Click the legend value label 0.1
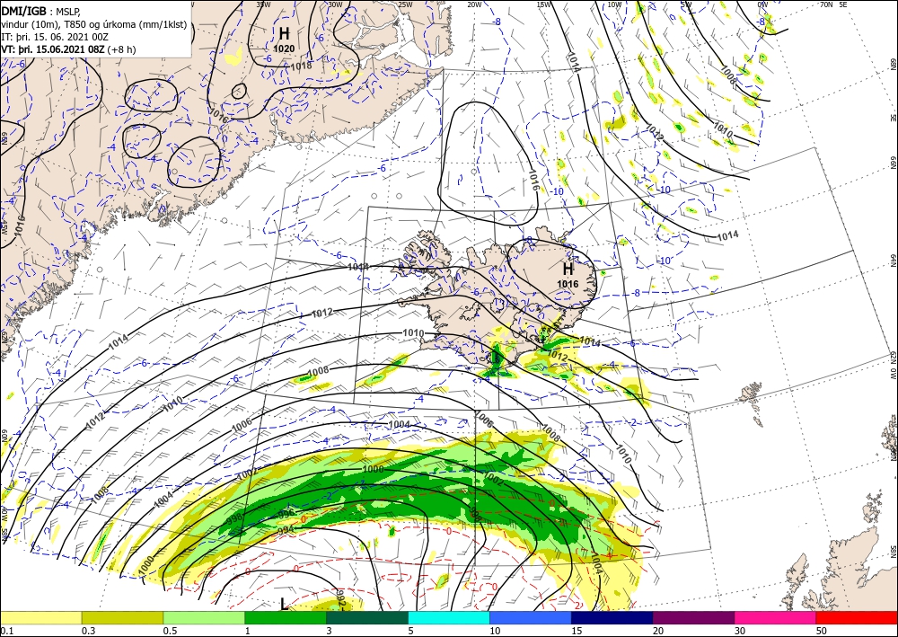 tap(5, 631)
